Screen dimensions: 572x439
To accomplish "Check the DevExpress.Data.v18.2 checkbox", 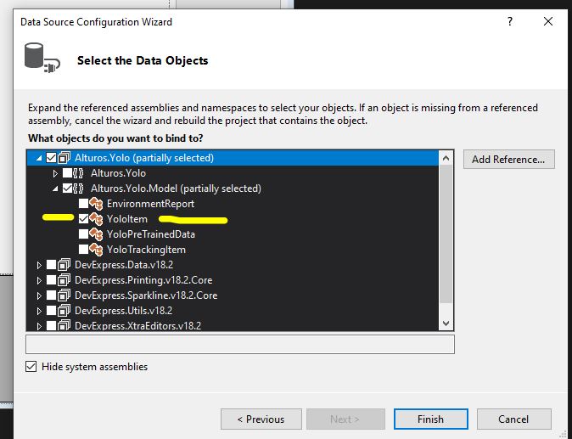I will [x=52, y=265].
